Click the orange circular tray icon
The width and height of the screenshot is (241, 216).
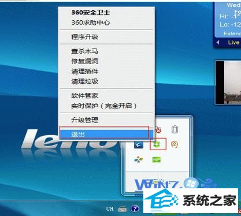[175, 144]
